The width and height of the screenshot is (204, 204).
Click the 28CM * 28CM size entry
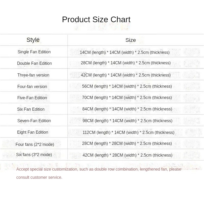tap(127, 143)
